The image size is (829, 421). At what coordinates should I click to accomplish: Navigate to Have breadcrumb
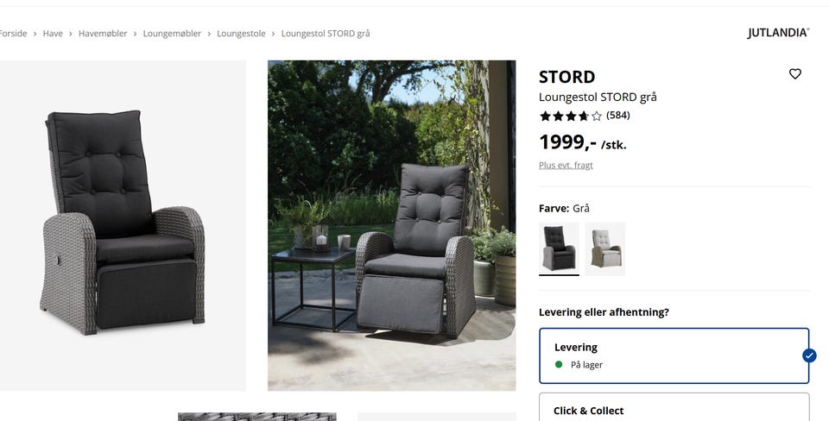pos(53,34)
